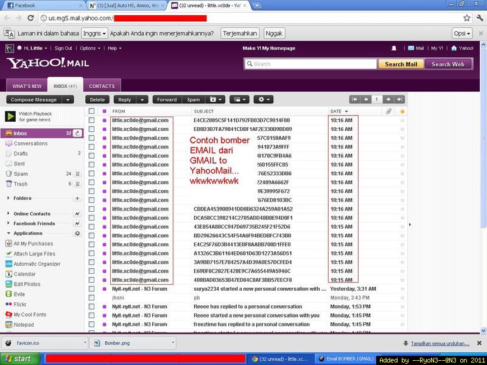Toggle Online Contacts messenger status icon

pyautogui.click(x=77, y=214)
